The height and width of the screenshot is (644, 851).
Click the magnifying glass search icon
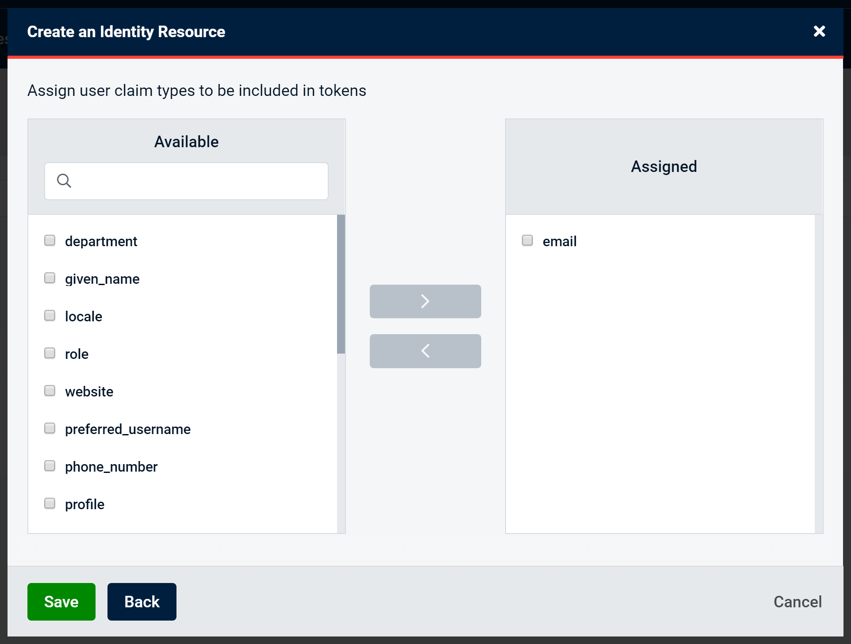click(x=64, y=180)
